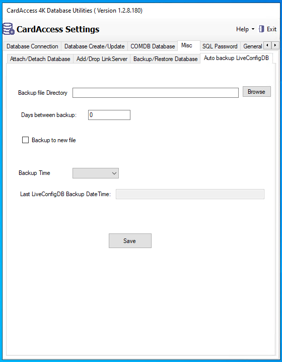The image size is (282, 362).
Task: Click the Backup file Directory text field
Action: tap(156, 93)
